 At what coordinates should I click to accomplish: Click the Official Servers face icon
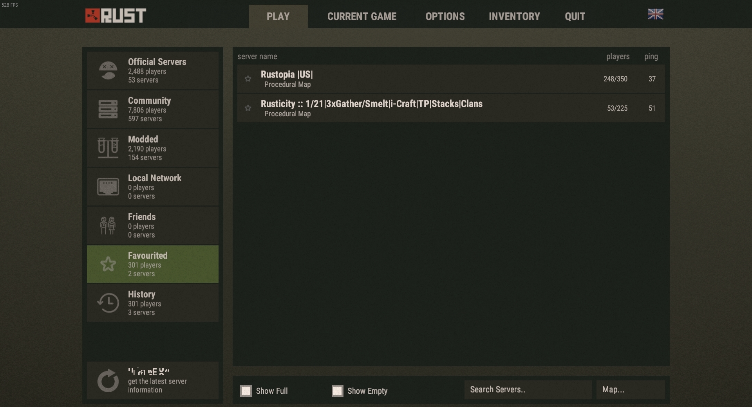pos(108,70)
